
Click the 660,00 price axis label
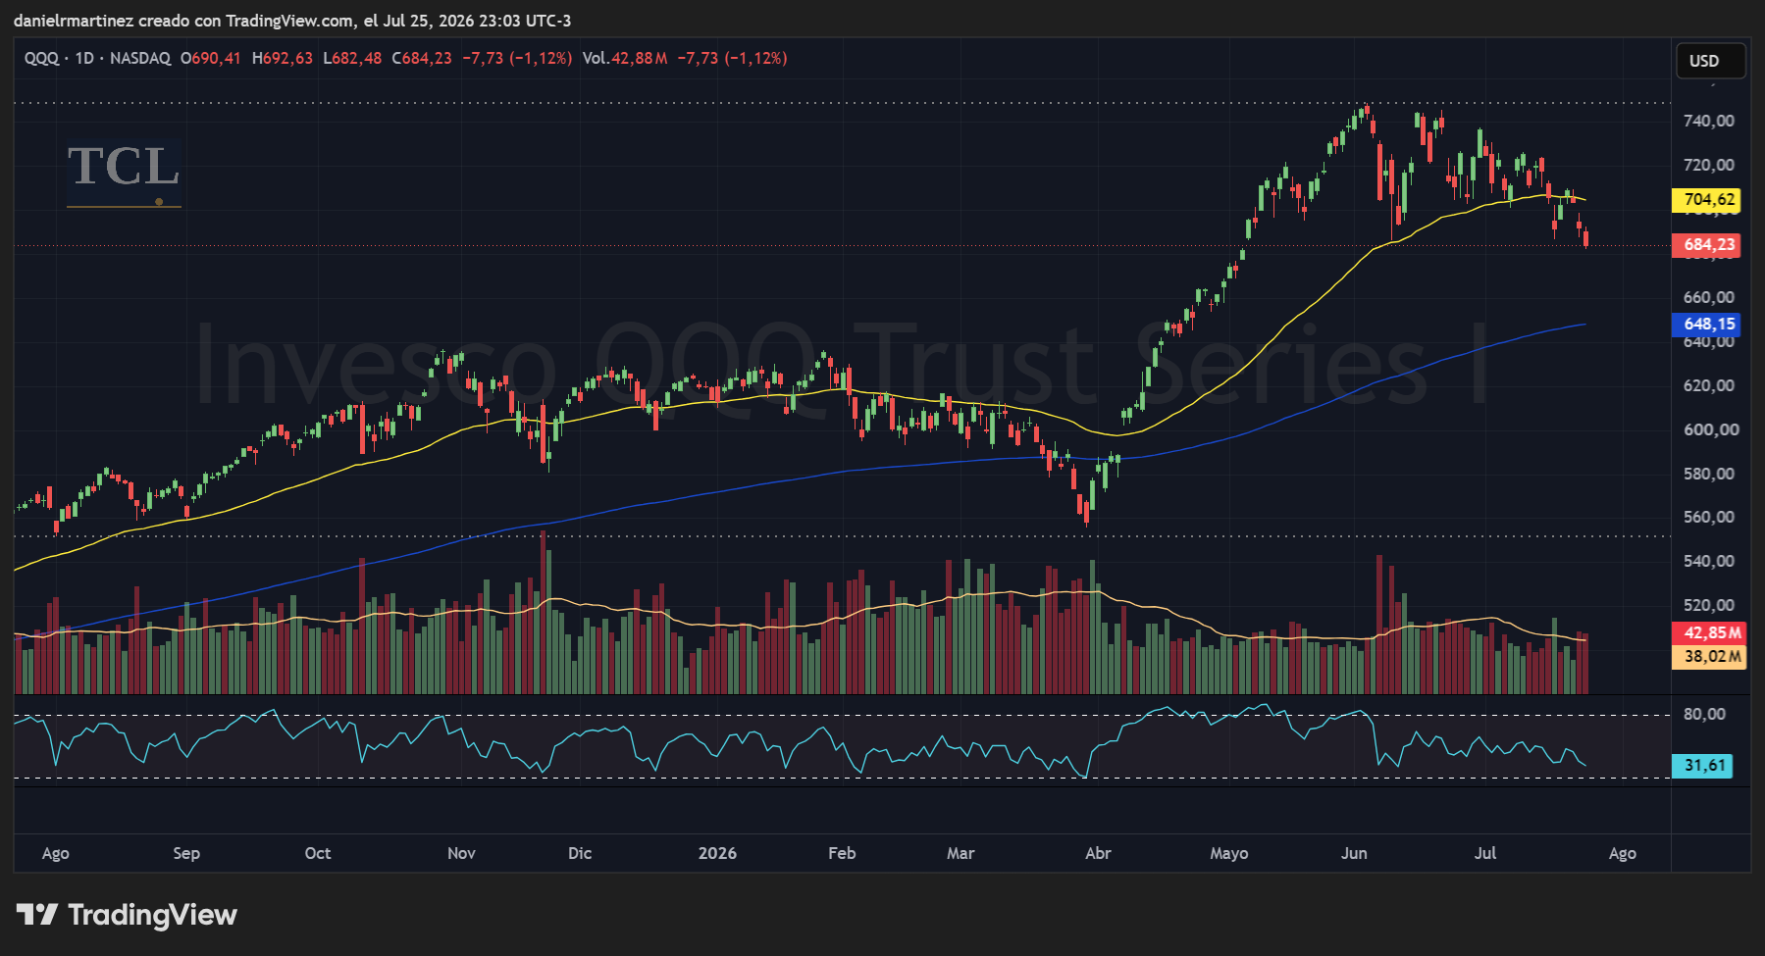(1709, 297)
